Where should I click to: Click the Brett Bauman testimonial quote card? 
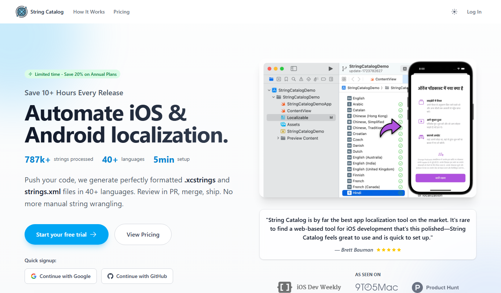(367, 234)
